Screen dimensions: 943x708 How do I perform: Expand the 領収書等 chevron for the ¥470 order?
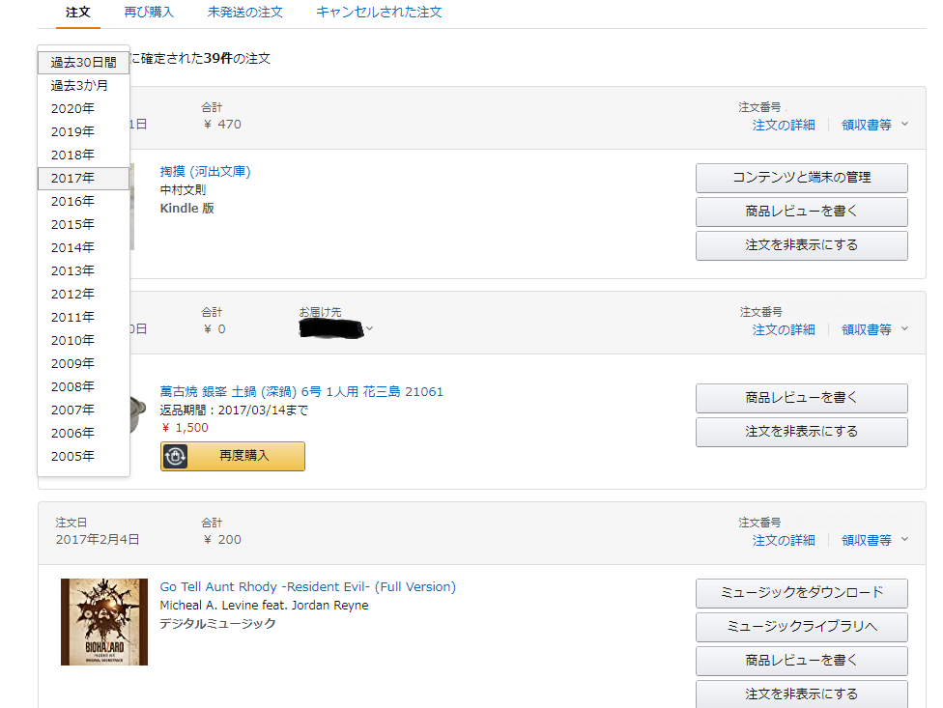coord(904,125)
